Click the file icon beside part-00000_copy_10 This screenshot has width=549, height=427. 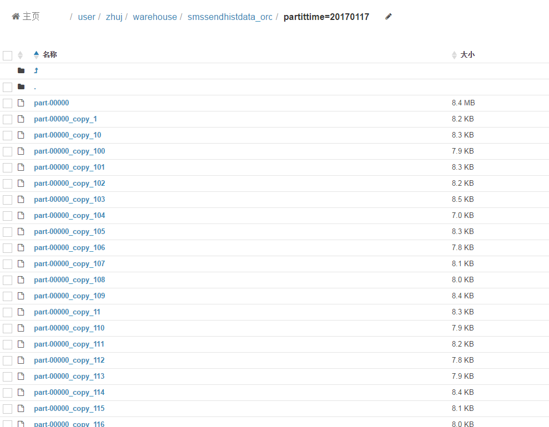21,135
